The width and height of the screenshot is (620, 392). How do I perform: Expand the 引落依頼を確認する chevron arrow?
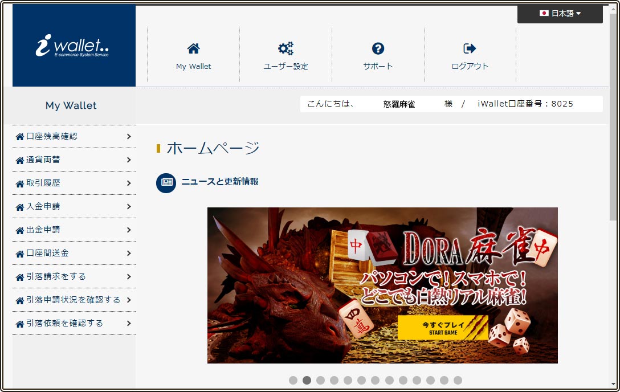(x=129, y=323)
